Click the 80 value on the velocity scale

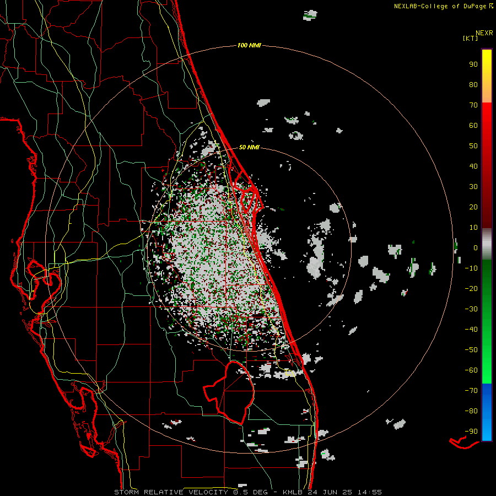point(473,85)
